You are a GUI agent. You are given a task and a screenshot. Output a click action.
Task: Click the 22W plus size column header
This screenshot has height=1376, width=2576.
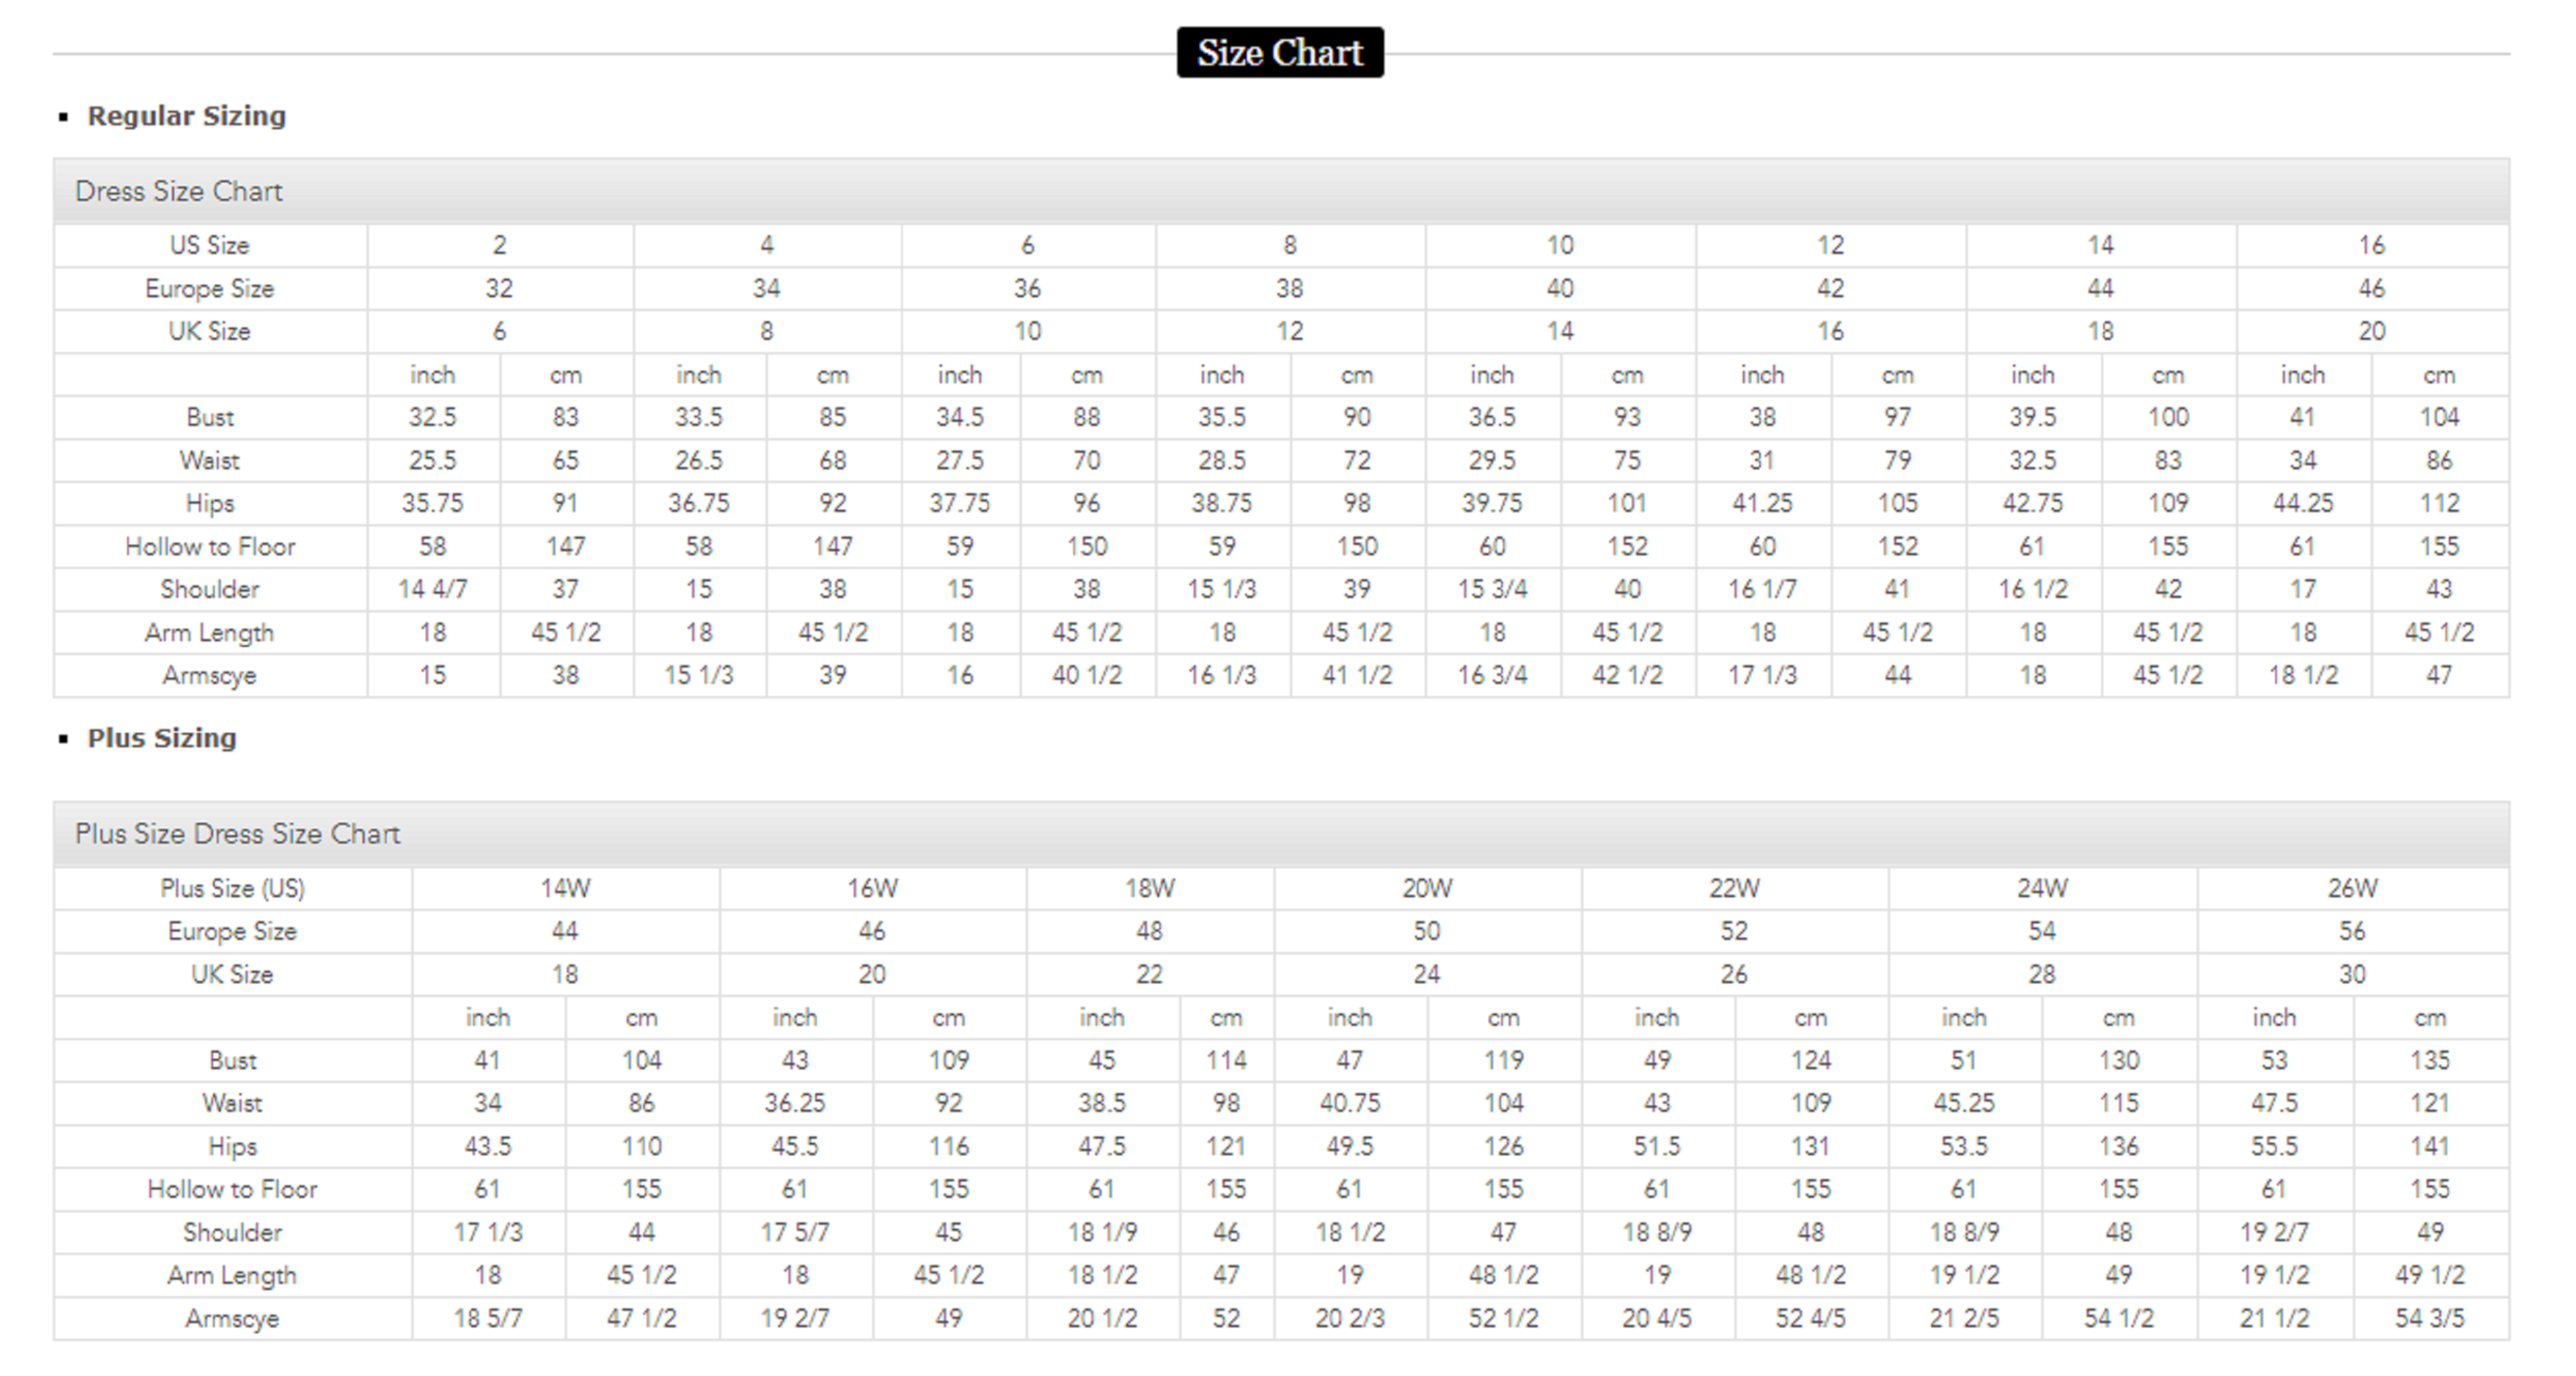(x=1734, y=888)
